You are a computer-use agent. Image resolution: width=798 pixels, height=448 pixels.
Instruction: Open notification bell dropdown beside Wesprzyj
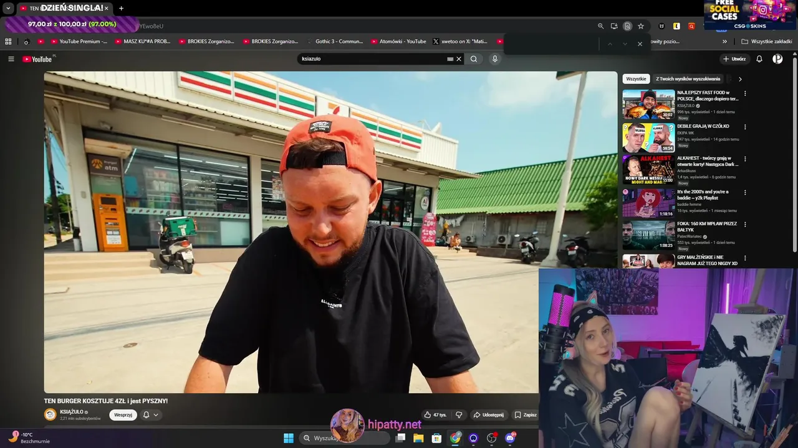coord(150,415)
